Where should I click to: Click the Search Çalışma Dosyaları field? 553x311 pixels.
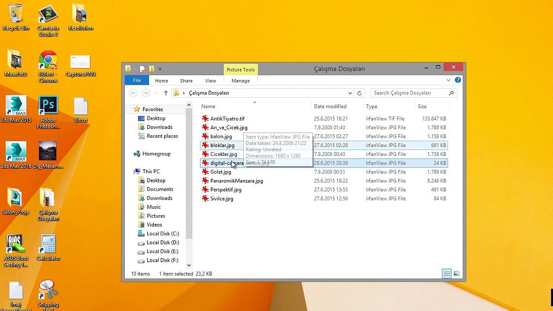click(410, 93)
